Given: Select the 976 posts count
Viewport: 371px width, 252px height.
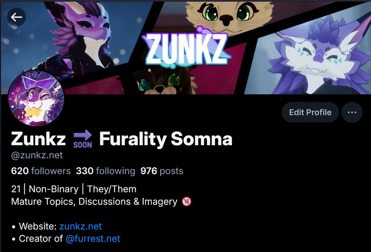Looking at the screenshot, I should (x=162, y=171).
